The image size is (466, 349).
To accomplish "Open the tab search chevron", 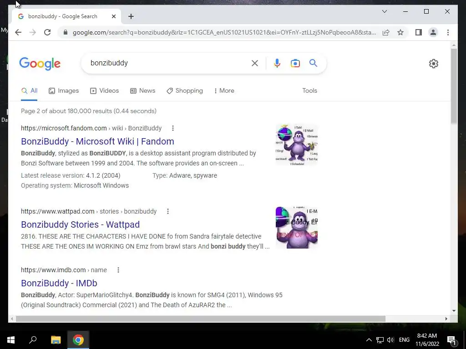I will 384,11.
